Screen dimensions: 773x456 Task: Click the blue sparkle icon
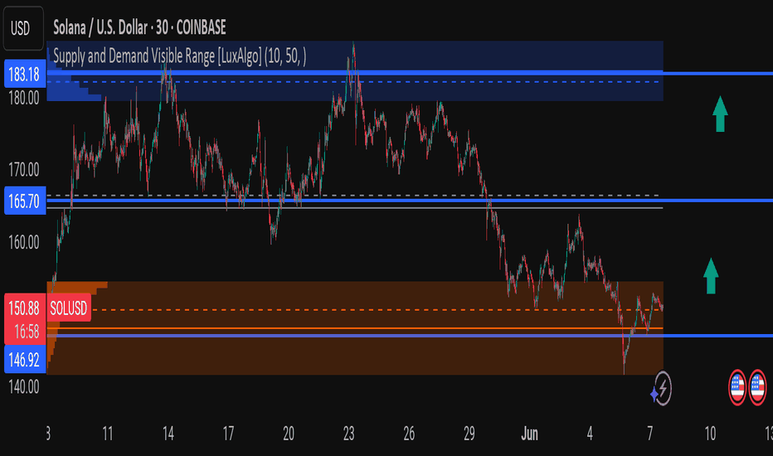click(654, 395)
